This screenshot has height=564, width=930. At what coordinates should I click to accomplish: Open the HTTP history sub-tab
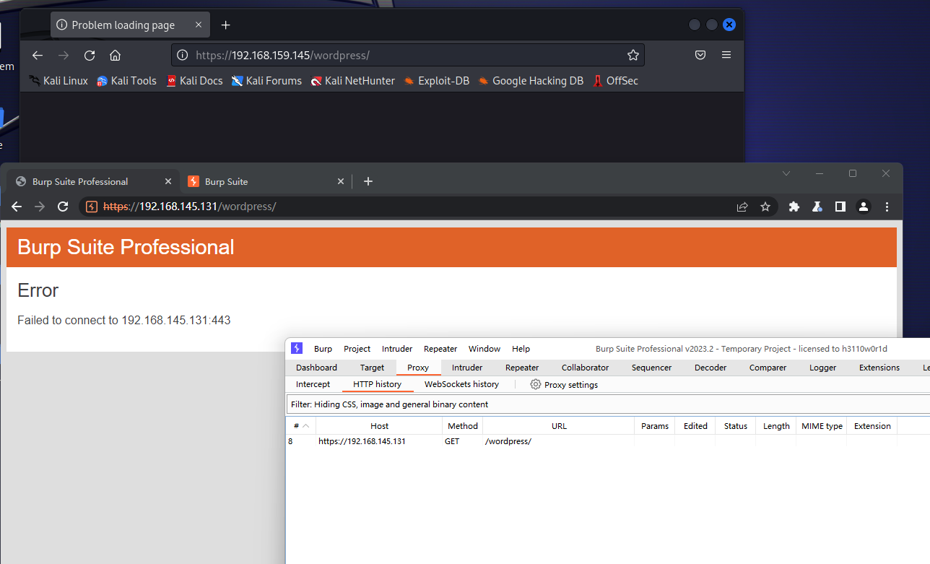378,384
